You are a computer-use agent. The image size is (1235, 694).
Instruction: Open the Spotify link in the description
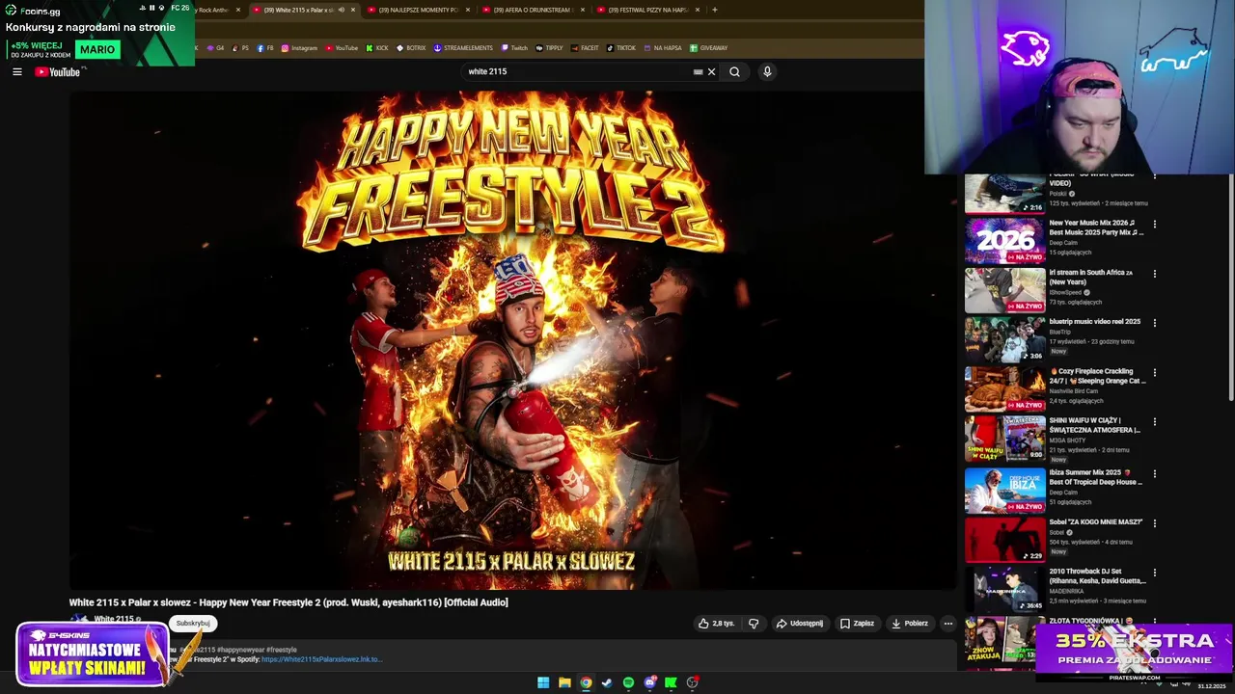pyautogui.click(x=321, y=659)
